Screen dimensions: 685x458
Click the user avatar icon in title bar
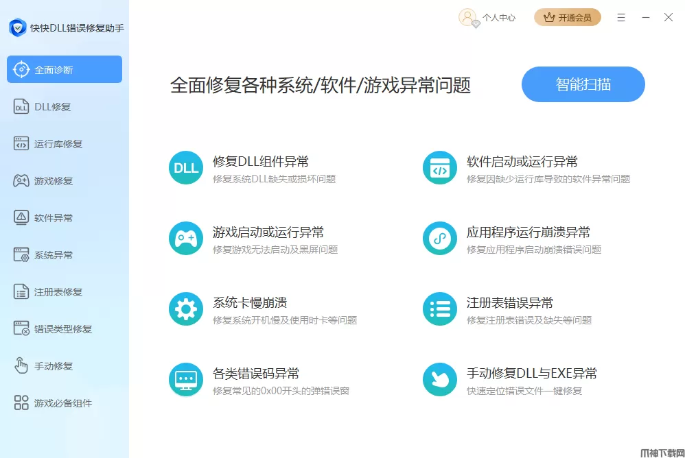pos(468,18)
